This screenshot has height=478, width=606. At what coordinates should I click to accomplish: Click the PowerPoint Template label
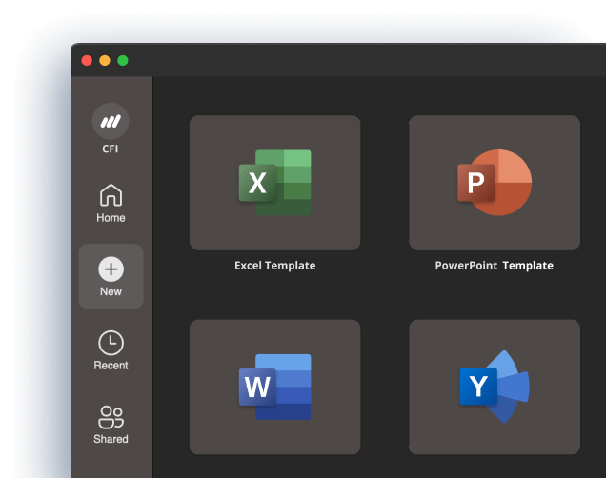click(494, 266)
